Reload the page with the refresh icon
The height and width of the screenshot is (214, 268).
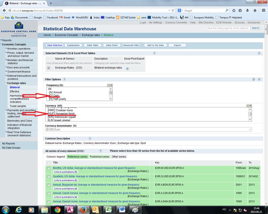pos(173,10)
